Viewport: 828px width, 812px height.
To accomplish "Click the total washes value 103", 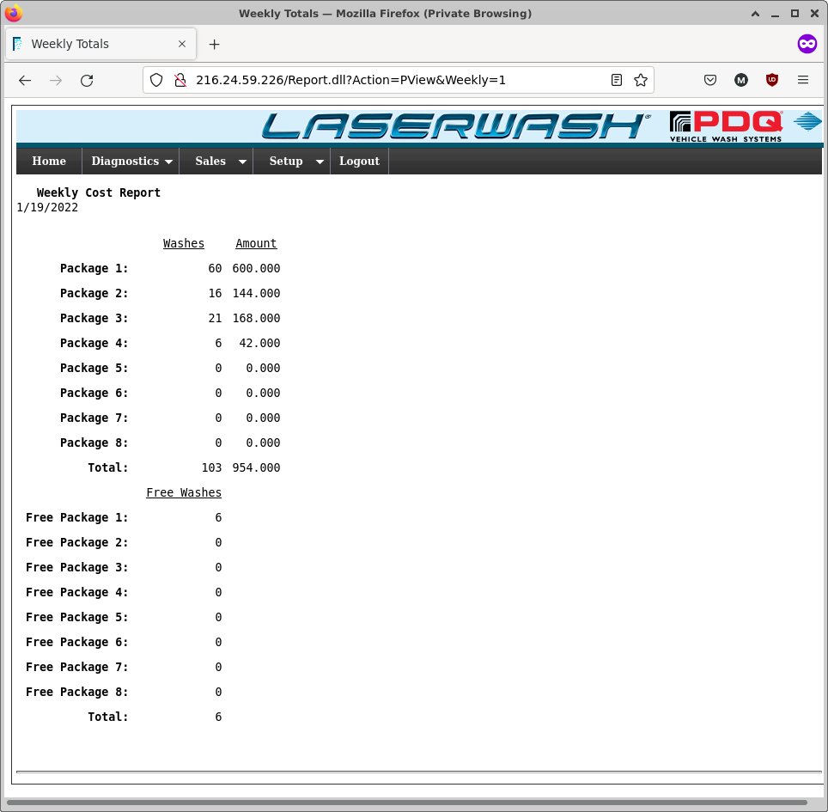I will coord(211,467).
